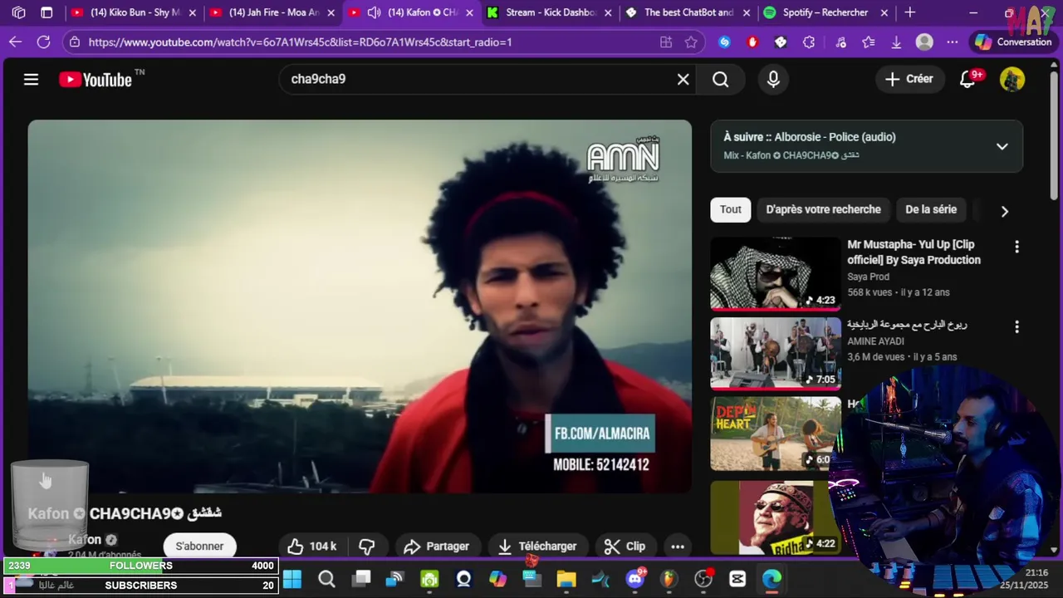This screenshot has height=598, width=1063.
Task: Open the YouTube account avatar menu
Action: pyautogui.click(x=1012, y=79)
